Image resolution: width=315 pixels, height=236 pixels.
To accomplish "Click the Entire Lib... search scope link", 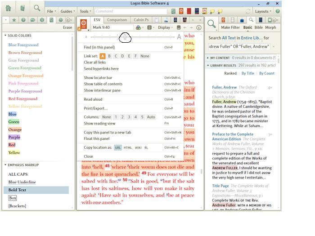I will pyautogui.click(x=252, y=38).
